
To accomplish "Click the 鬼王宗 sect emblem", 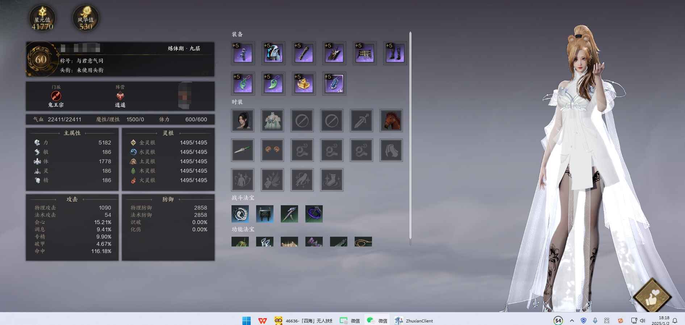I will click(x=56, y=96).
